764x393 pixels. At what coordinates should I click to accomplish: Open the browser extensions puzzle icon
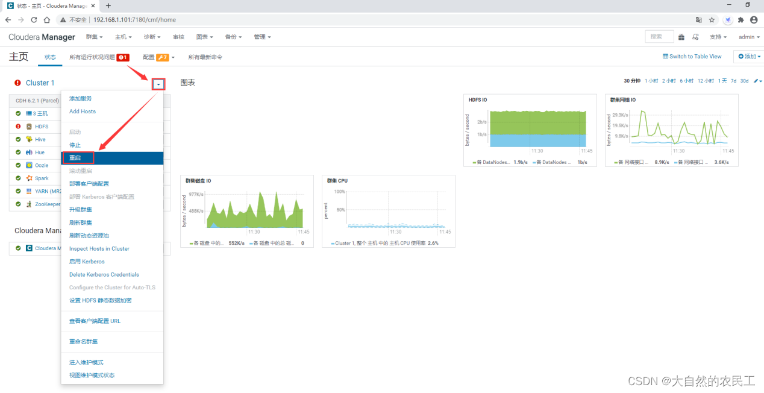(741, 19)
